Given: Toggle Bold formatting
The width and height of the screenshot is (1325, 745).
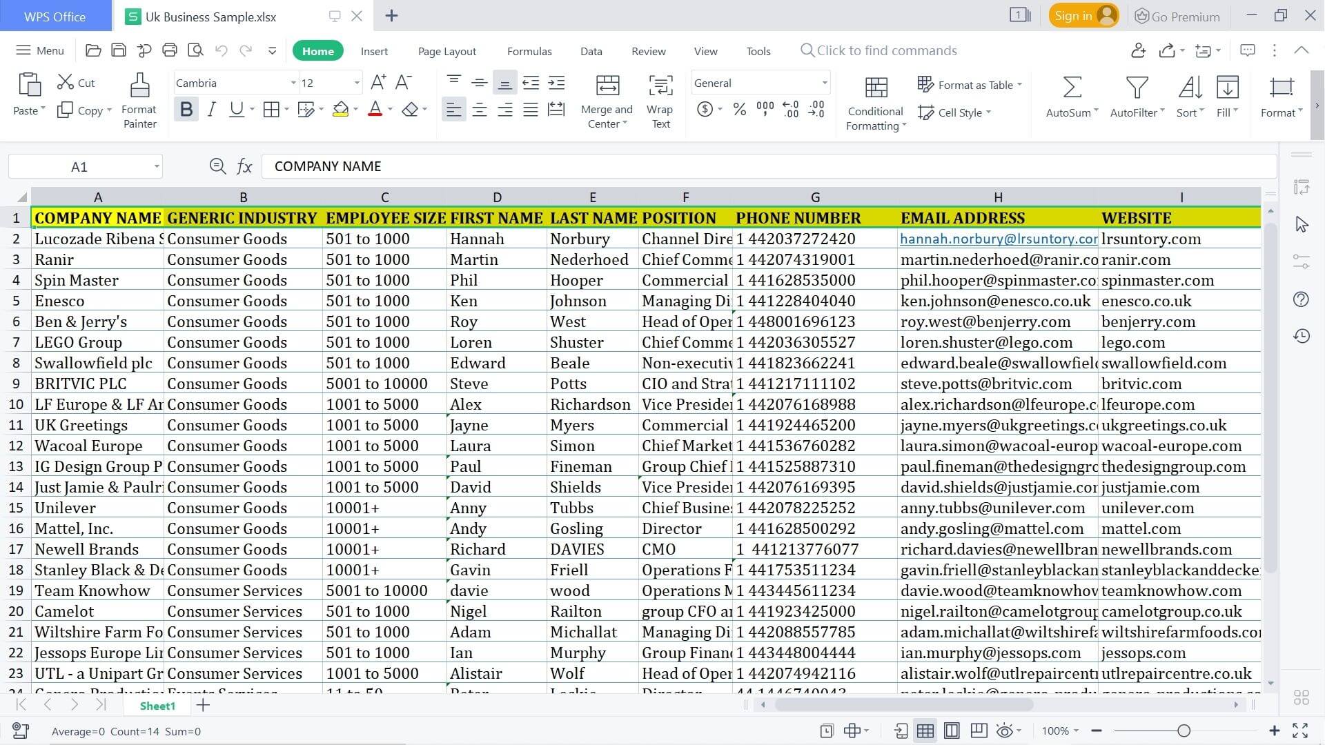Looking at the screenshot, I should tap(186, 110).
